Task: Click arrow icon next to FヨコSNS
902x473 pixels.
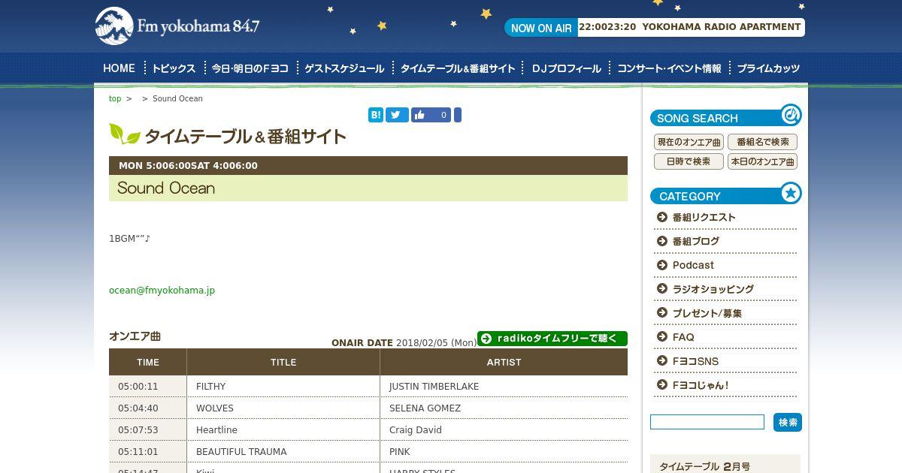Action: pyautogui.click(x=662, y=361)
